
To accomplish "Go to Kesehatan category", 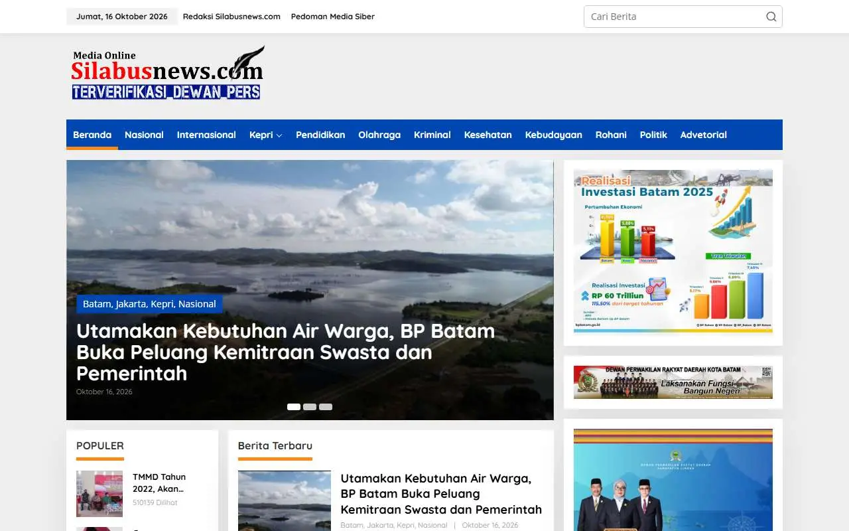I will click(x=488, y=135).
